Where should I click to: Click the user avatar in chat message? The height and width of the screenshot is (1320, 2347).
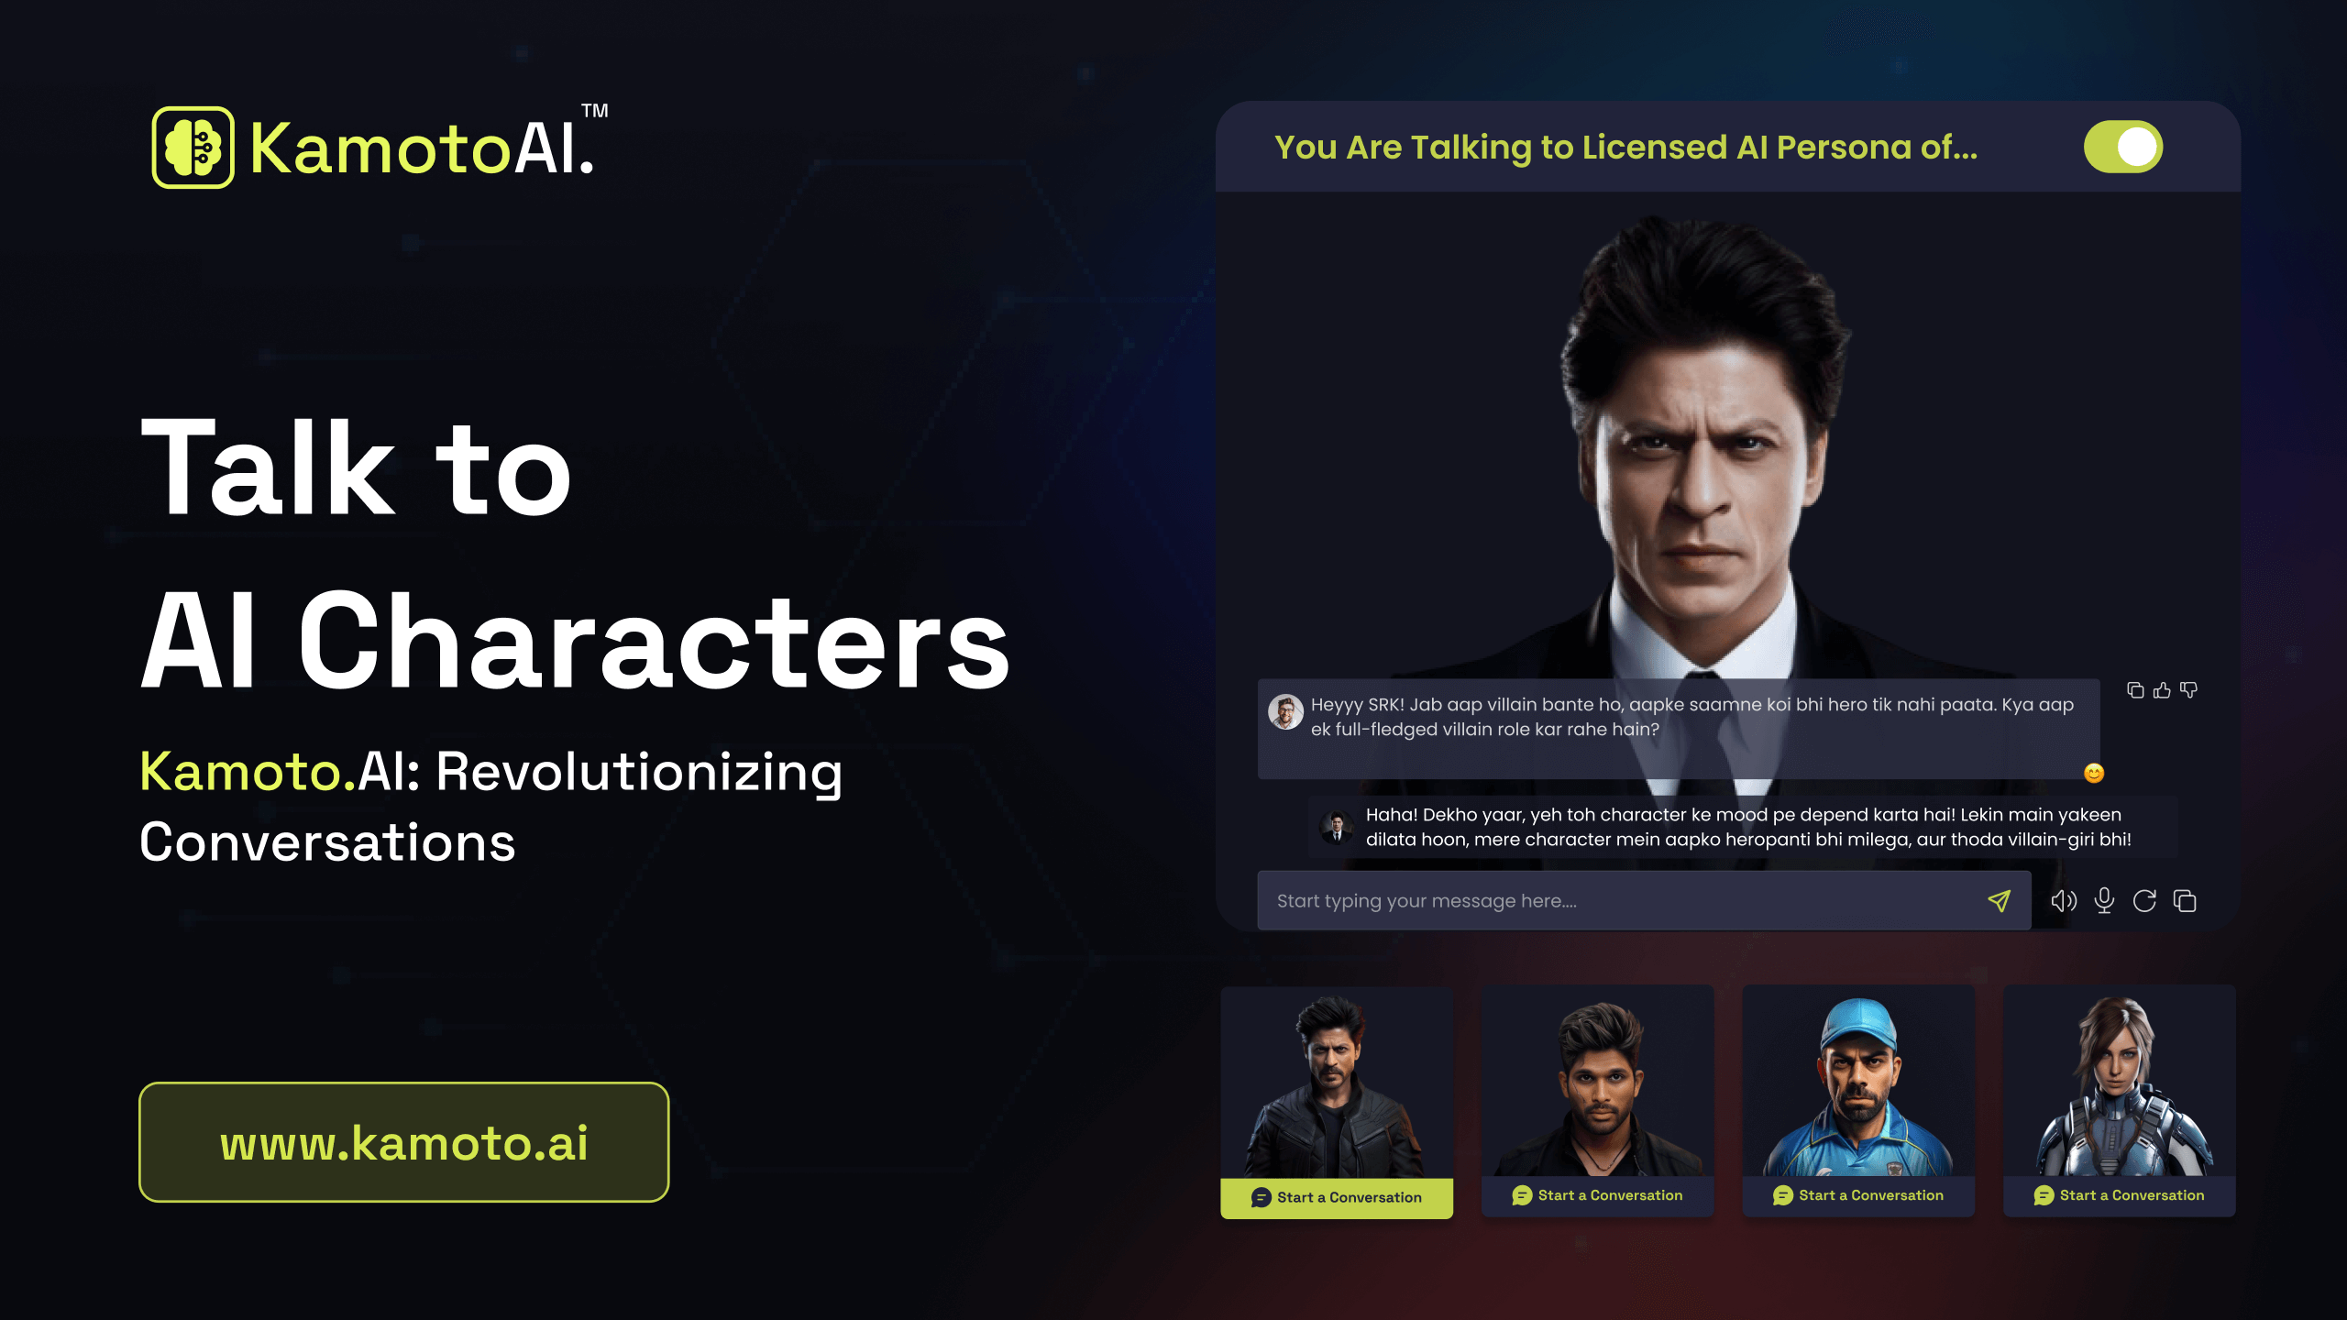[x=1285, y=711]
